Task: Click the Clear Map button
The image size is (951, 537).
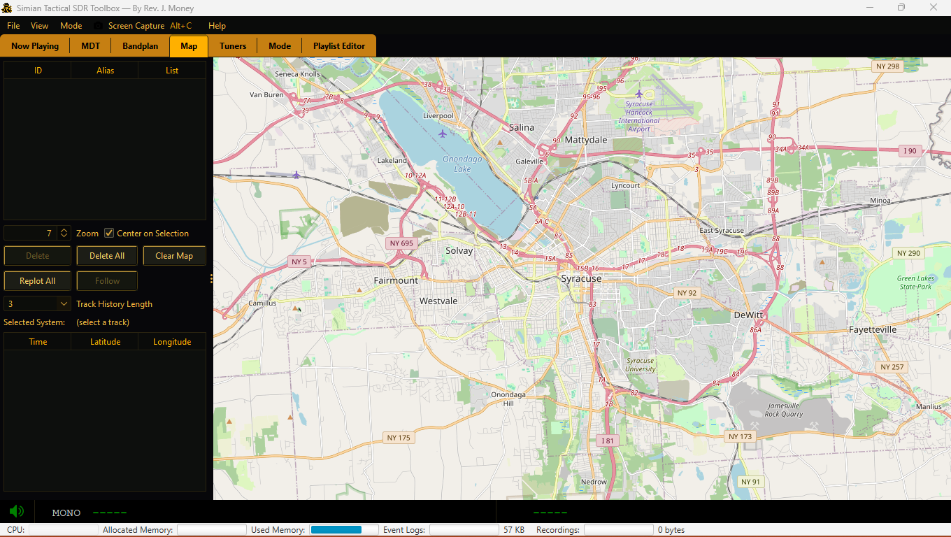Action: (x=174, y=256)
